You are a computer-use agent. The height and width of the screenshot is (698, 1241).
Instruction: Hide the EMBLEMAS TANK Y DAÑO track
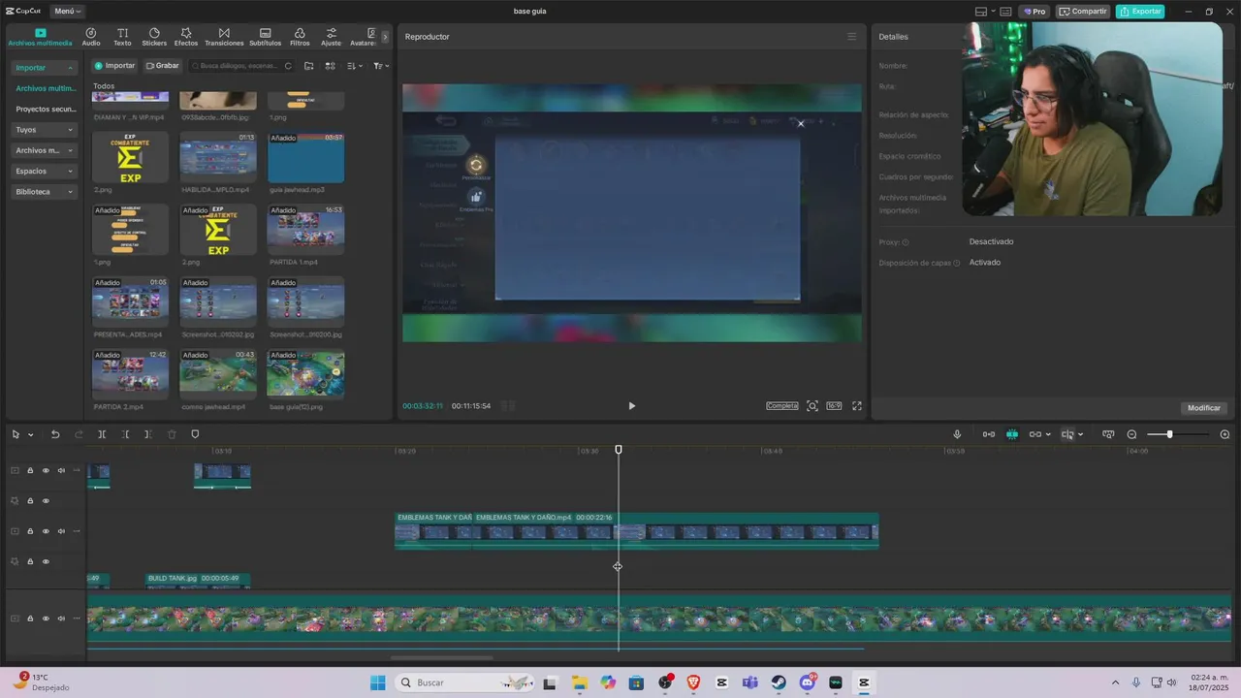click(x=46, y=531)
